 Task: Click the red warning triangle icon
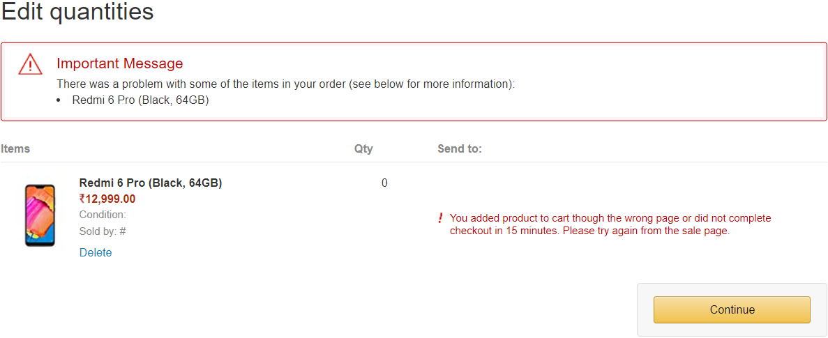(31, 64)
